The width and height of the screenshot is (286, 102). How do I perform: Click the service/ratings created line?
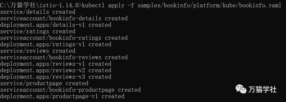tap(38, 31)
